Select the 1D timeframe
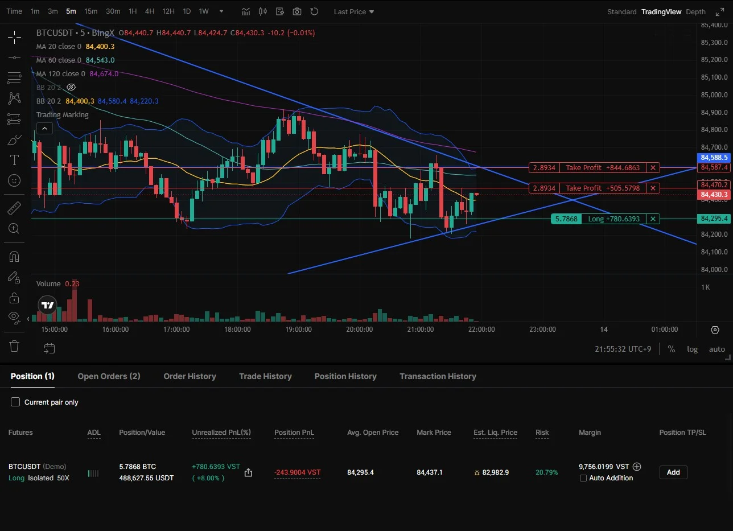The height and width of the screenshot is (531, 733). tap(187, 11)
